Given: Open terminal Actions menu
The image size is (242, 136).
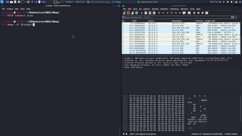Looking at the screenshot, I should point(10,9).
